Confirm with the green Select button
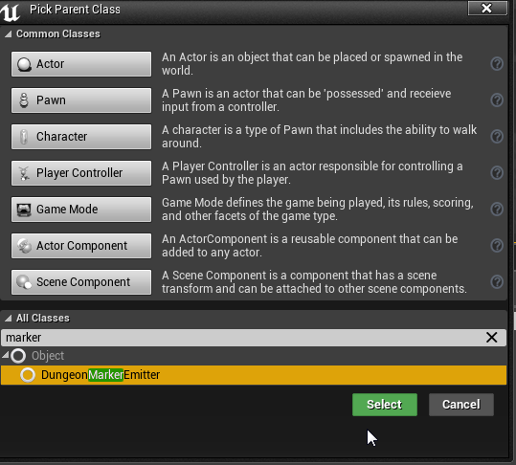 tap(385, 405)
